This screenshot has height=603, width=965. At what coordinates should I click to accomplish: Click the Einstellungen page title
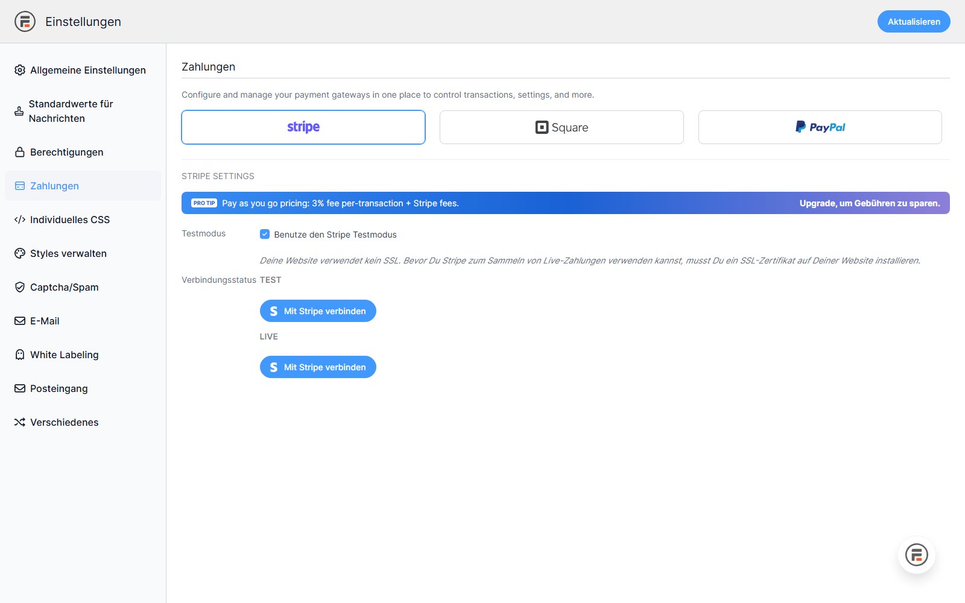point(83,22)
